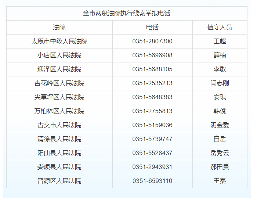
Task: Click phone number 0351-2755813
Action: point(152,111)
